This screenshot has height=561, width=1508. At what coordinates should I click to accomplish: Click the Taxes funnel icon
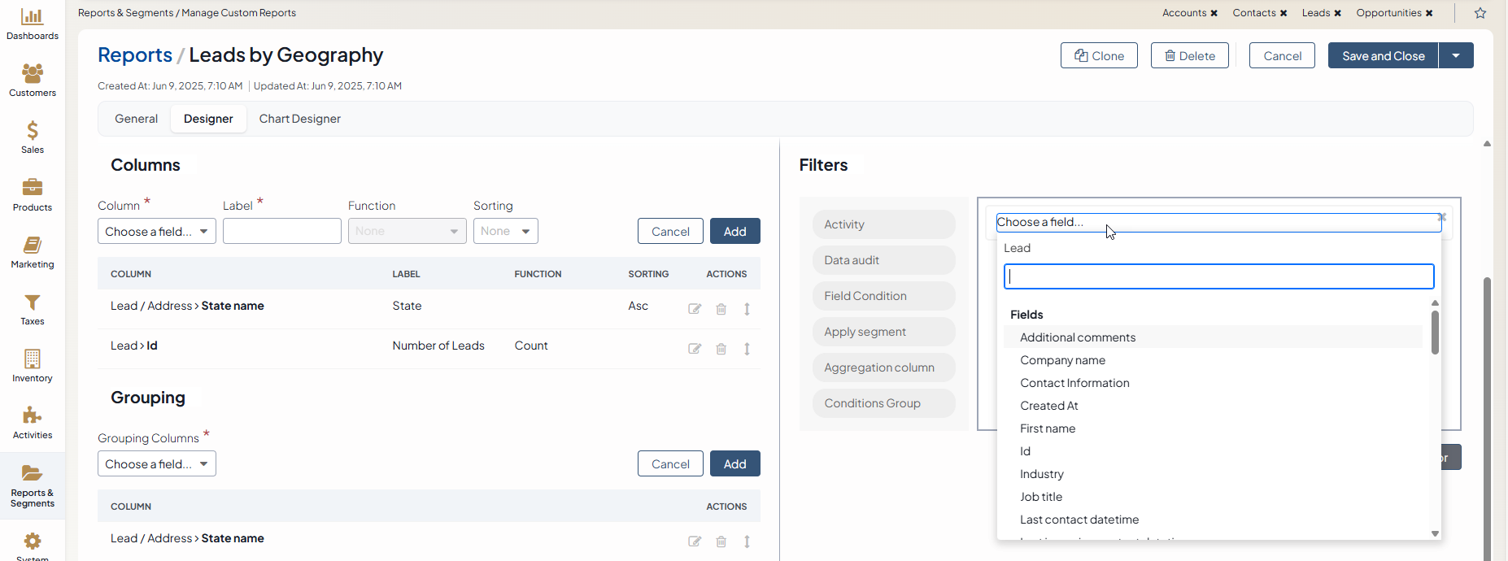tap(33, 302)
